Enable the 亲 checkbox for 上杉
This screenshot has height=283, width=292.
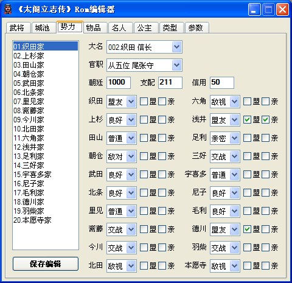click(162, 120)
